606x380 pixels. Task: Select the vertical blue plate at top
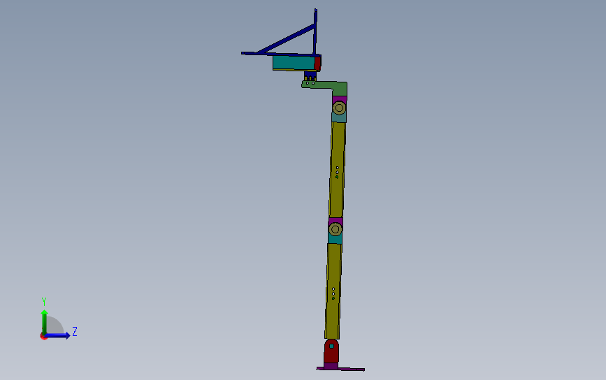click(315, 31)
